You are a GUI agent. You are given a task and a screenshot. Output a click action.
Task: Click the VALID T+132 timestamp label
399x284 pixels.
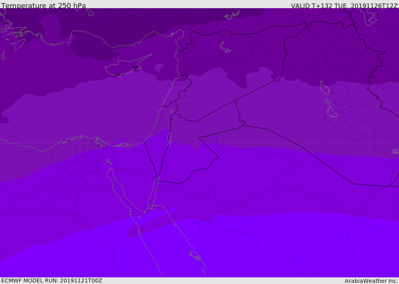(x=344, y=6)
